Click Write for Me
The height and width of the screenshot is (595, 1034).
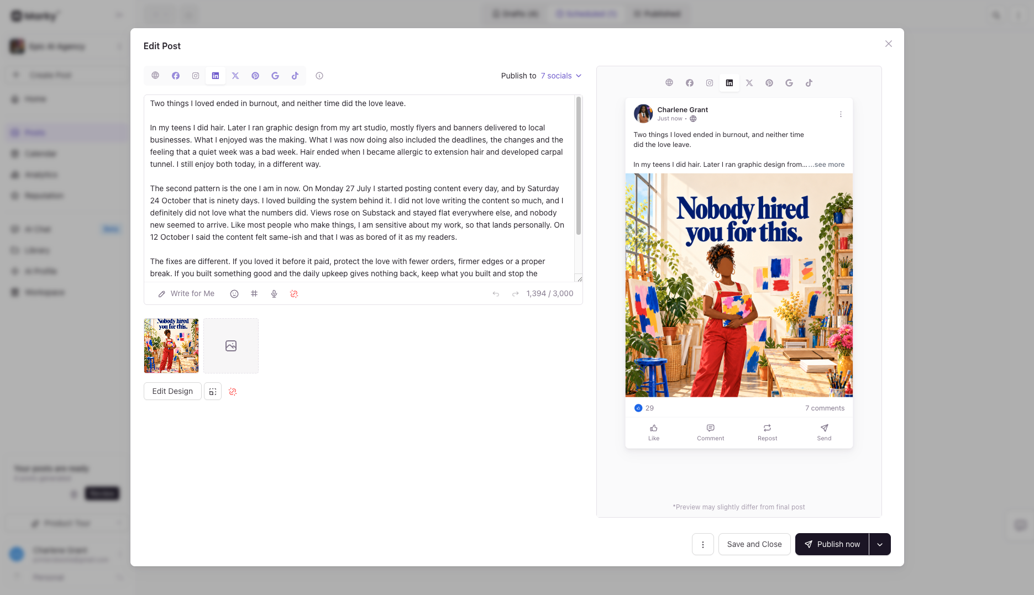pyautogui.click(x=186, y=294)
